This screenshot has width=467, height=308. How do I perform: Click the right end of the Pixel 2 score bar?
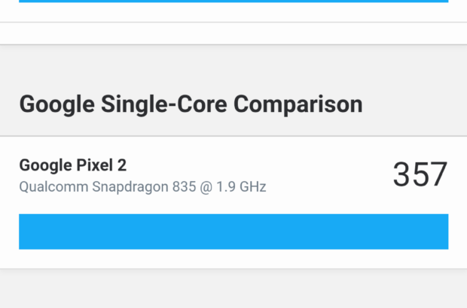click(441, 231)
